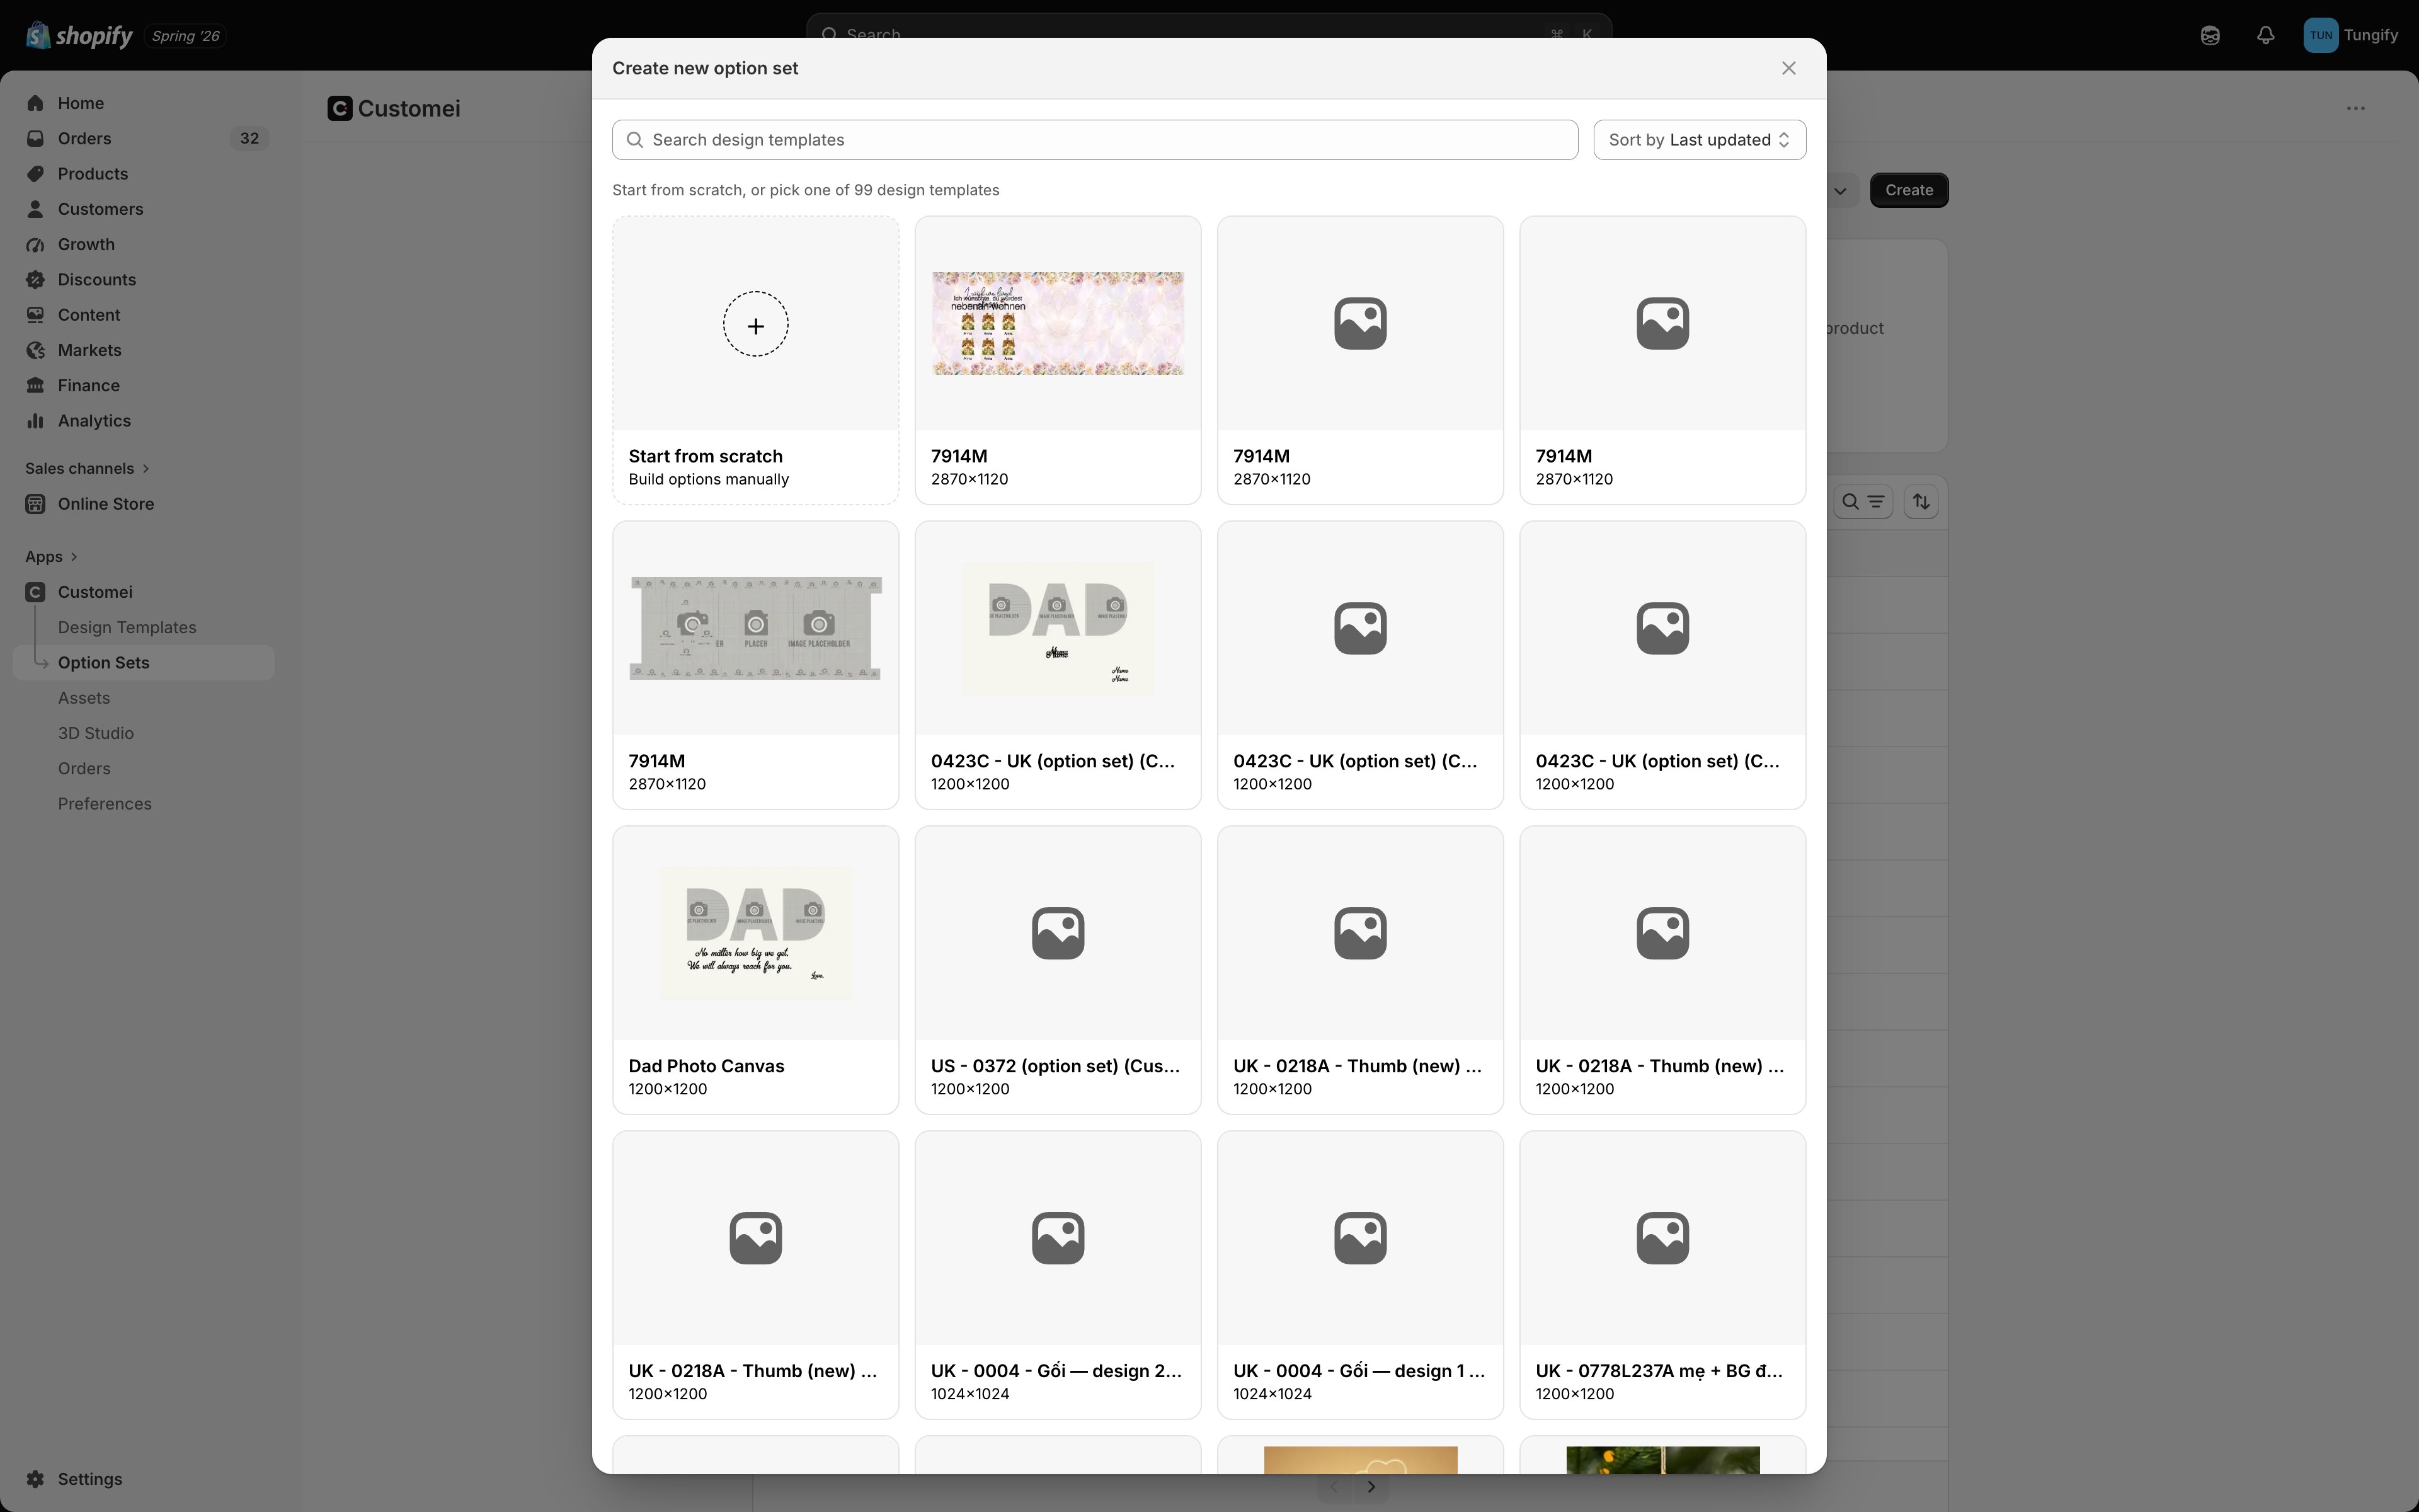Click the Markets globe icon
Image resolution: width=2419 pixels, height=1512 pixels.
pyautogui.click(x=36, y=350)
